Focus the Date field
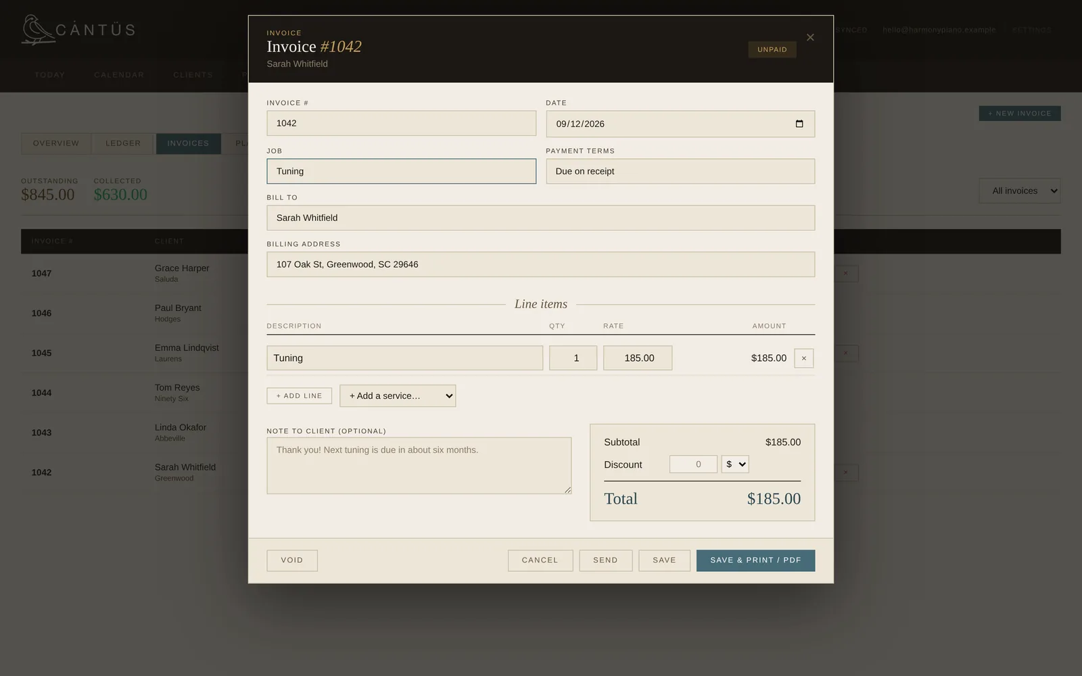 coord(680,124)
